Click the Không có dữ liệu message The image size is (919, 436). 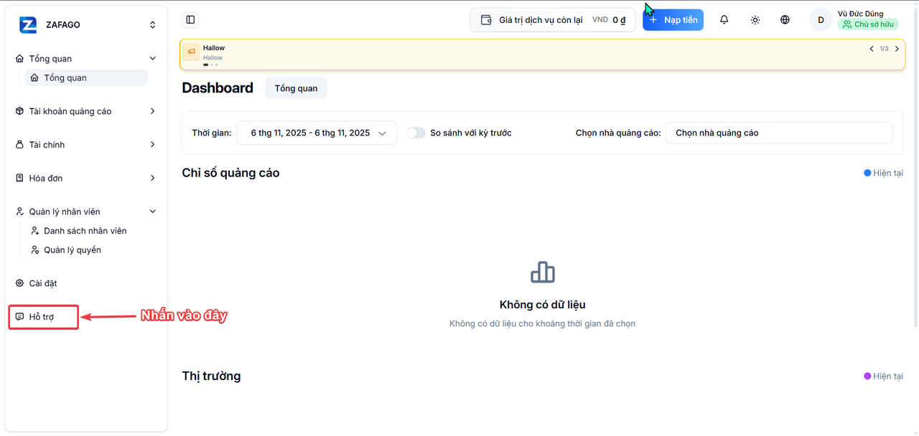543,305
